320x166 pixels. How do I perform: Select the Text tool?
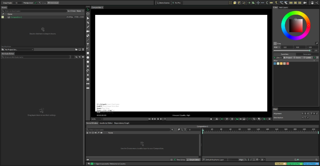(x=88, y=44)
